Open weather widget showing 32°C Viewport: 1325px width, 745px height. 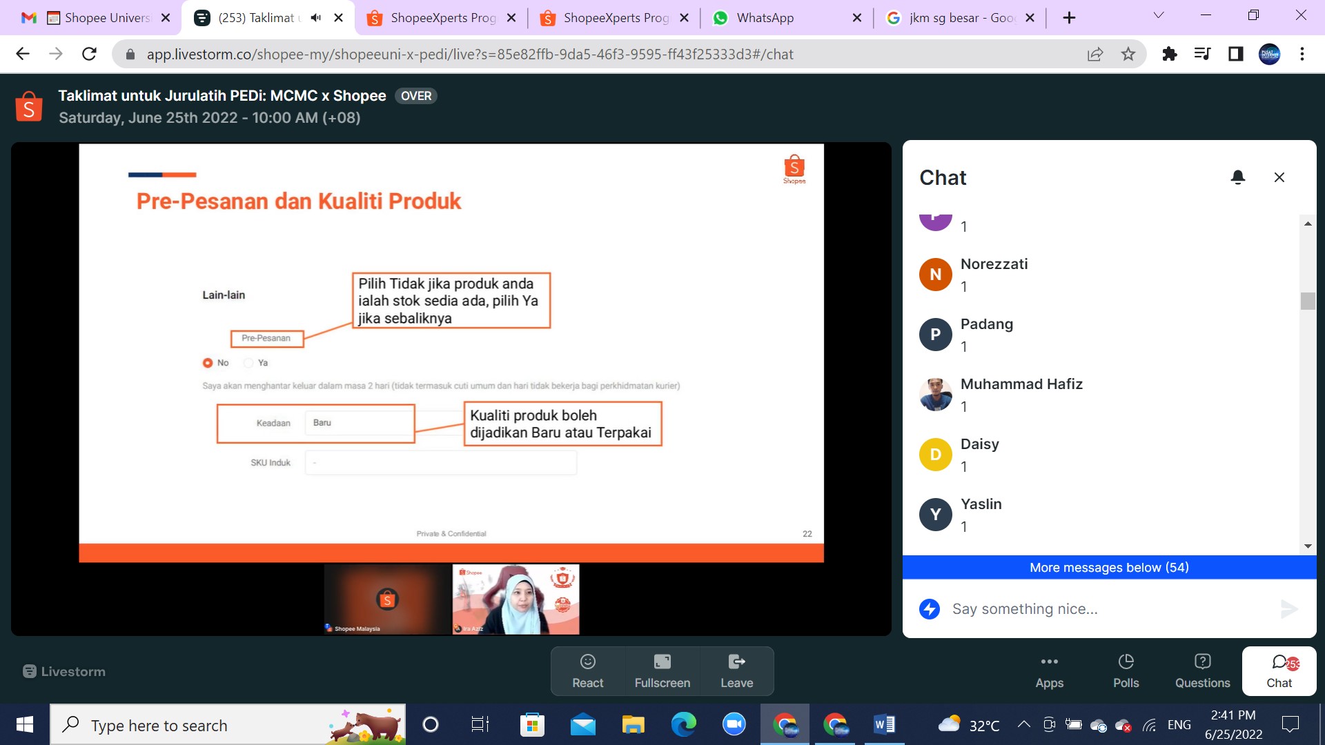click(968, 724)
